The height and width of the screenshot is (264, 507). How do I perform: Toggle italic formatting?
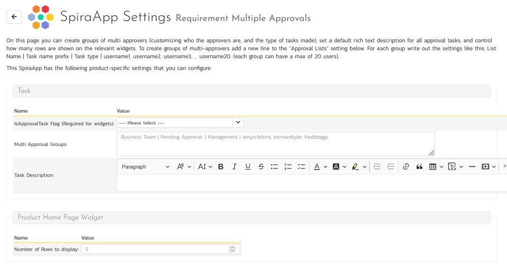(234, 167)
